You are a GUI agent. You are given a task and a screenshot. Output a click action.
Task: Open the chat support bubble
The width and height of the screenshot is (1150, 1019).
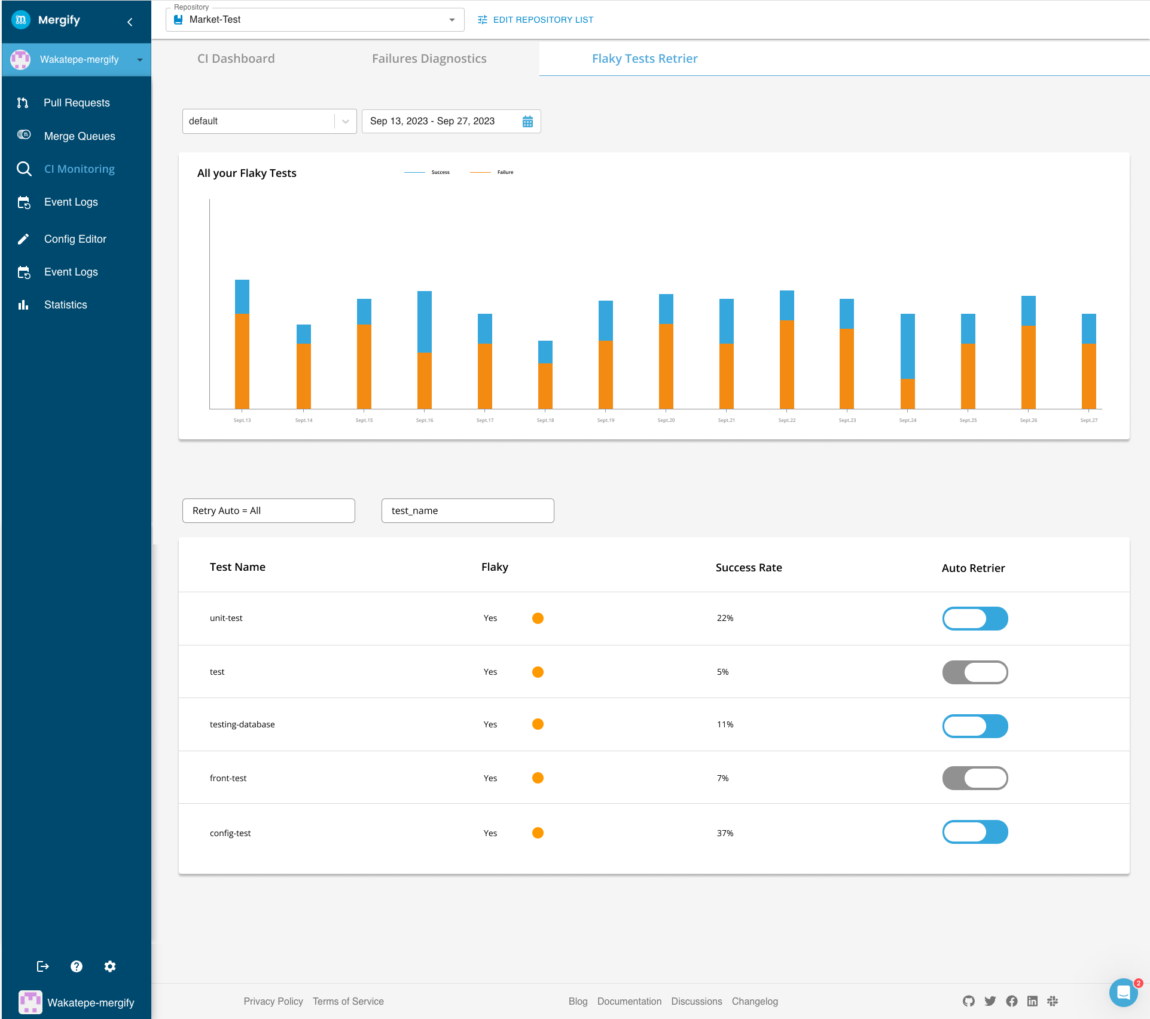coord(1123,993)
